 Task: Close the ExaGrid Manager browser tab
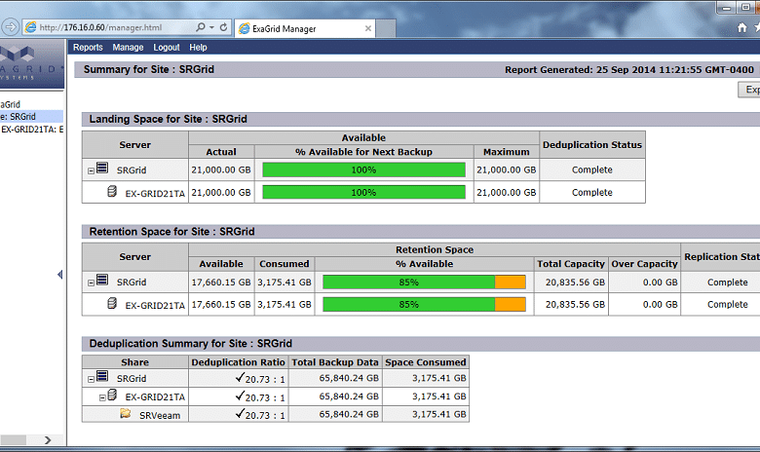point(368,28)
